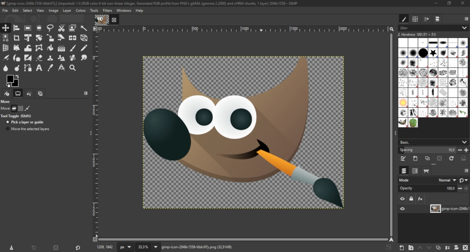
Task: Expand the brush filter dropdown
Action: [464, 28]
